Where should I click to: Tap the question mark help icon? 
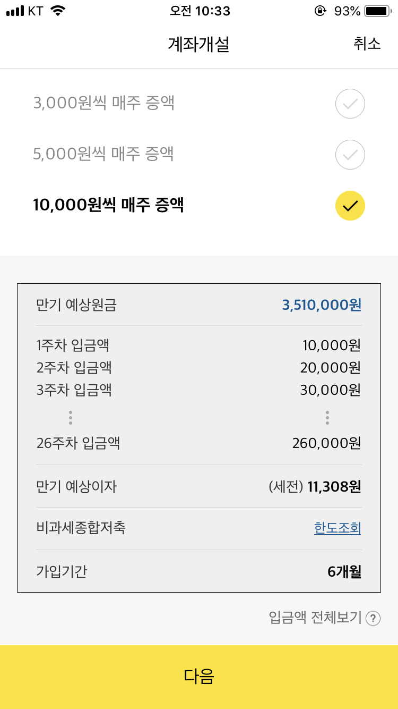(x=374, y=618)
